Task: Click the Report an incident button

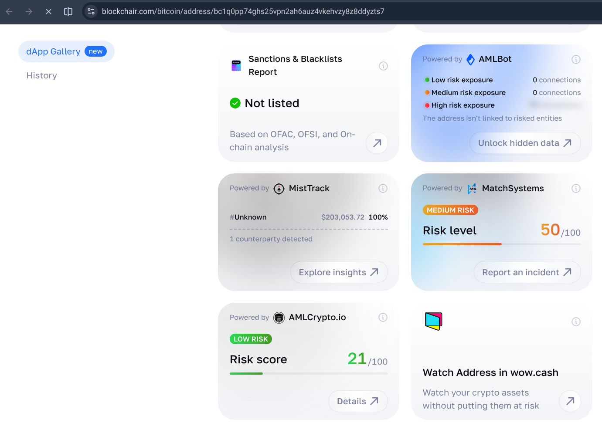Action: (x=527, y=272)
